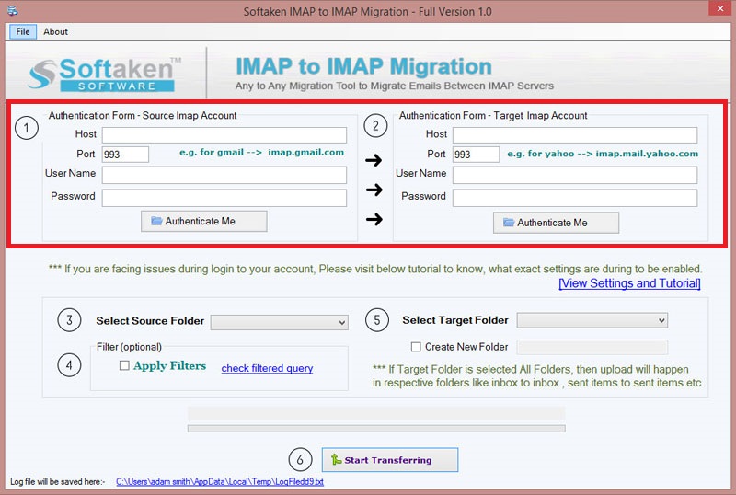Click the source account Port field
The image size is (736, 495).
click(x=125, y=155)
